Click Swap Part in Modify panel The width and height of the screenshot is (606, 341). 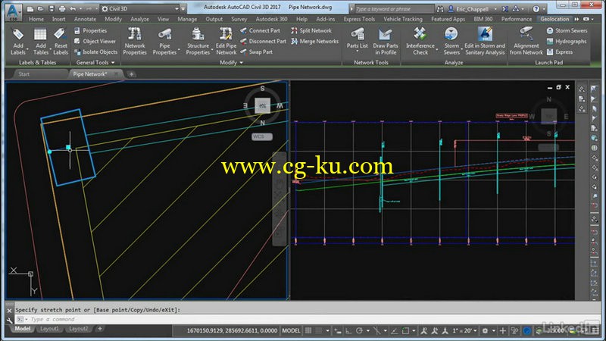tap(256, 52)
